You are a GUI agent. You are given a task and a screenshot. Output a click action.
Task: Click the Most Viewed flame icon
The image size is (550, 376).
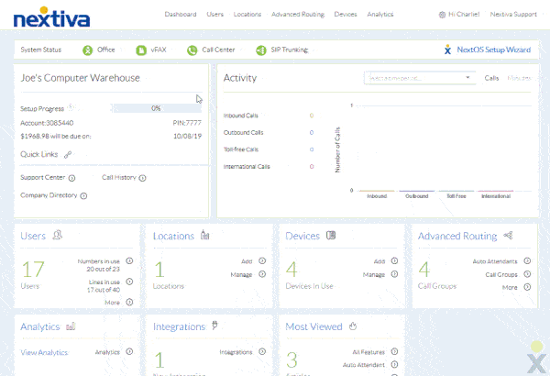coord(353,326)
